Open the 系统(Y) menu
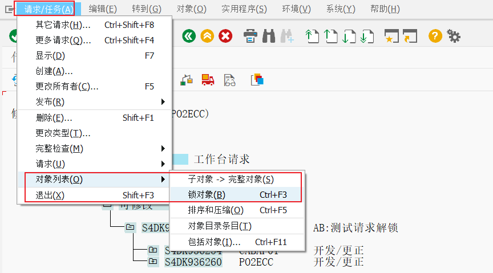This screenshot has height=273, width=493. point(341,9)
